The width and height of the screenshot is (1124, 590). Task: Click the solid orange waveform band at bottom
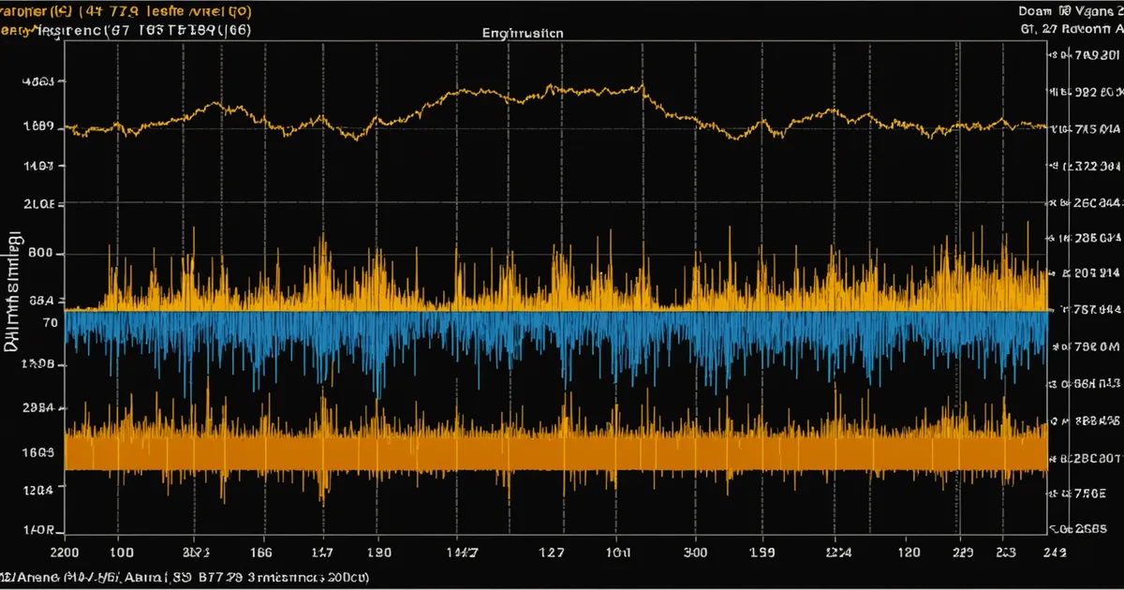(x=556, y=452)
